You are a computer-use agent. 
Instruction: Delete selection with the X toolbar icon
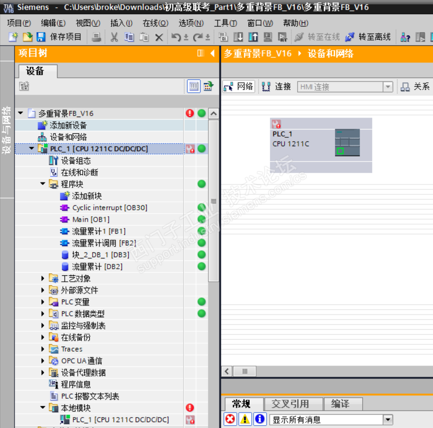pos(159,37)
